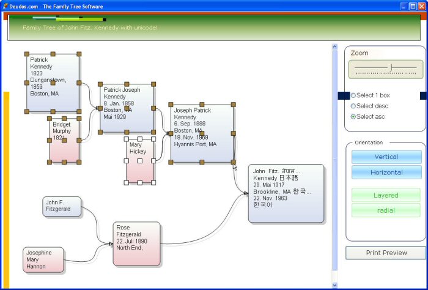This screenshot has height=290, width=428.
Task: Select the Josephine Mary Hannon box
Action: (x=43, y=259)
